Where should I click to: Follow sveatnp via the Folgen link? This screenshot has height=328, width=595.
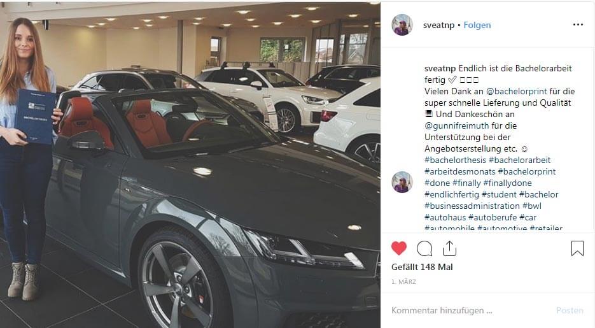[x=477, y=25]
